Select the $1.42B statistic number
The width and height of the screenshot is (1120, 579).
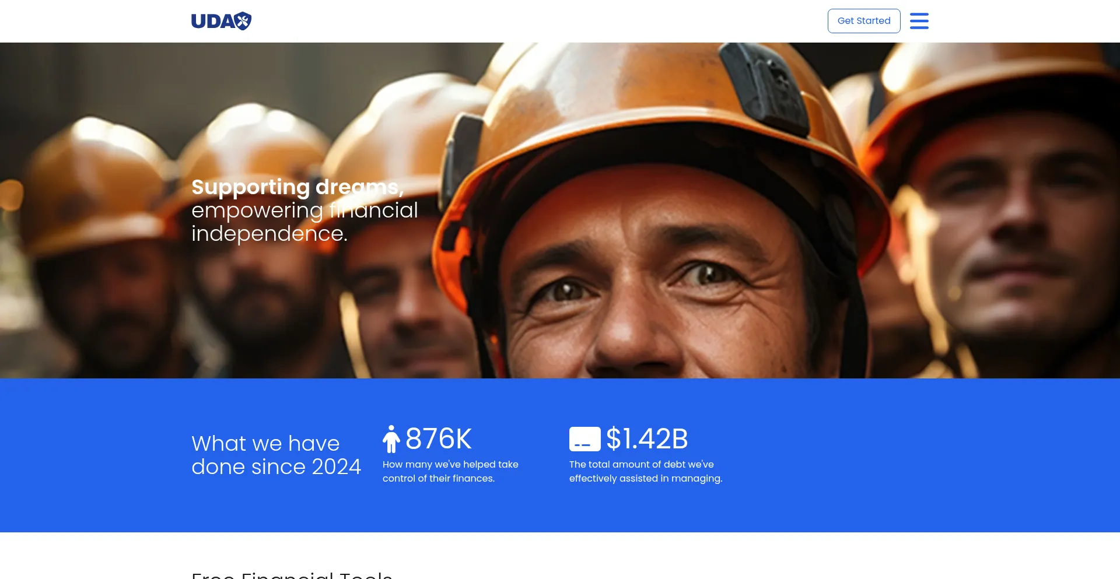pos(647,438)
